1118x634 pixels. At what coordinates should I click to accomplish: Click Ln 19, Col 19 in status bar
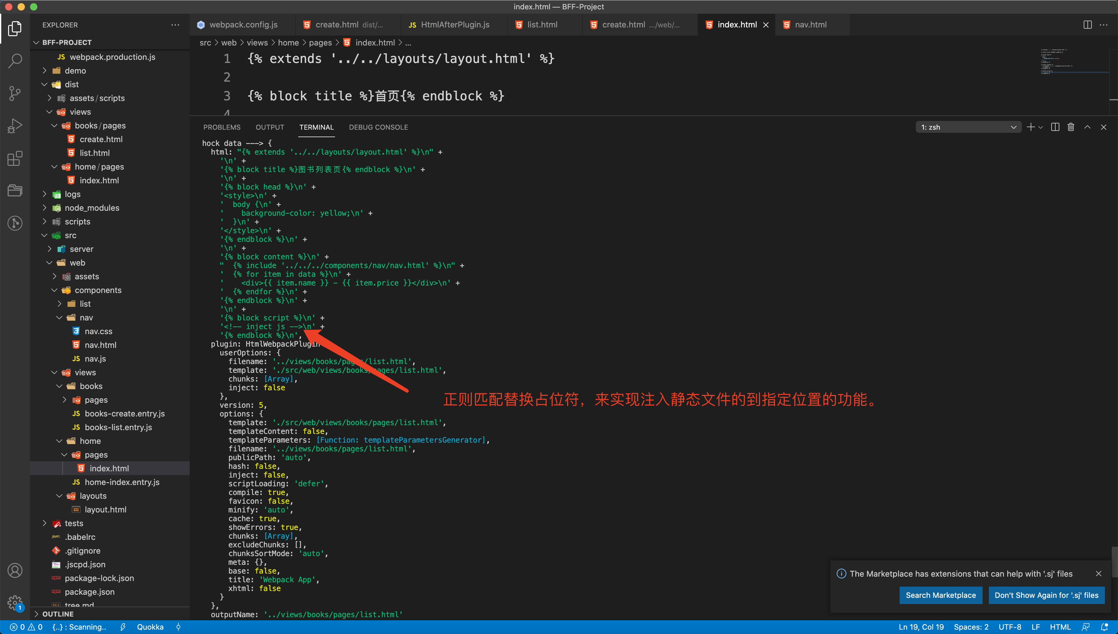click(x=921, y=627)
